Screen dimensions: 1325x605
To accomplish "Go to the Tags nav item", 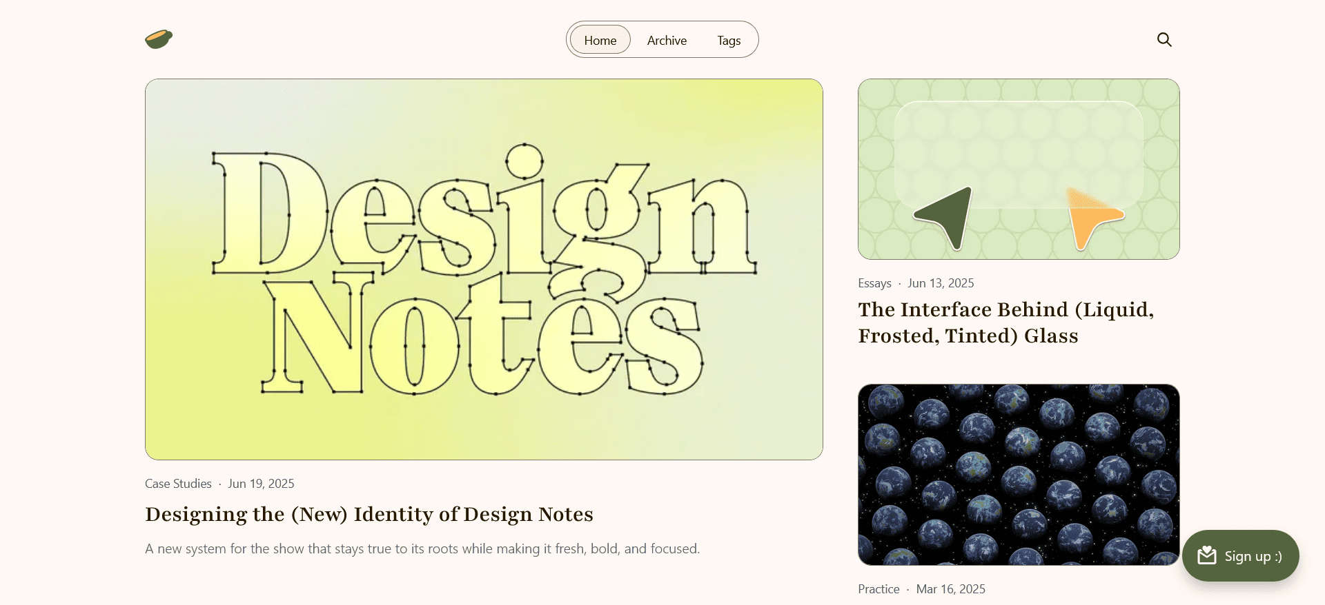I will 729,41.
